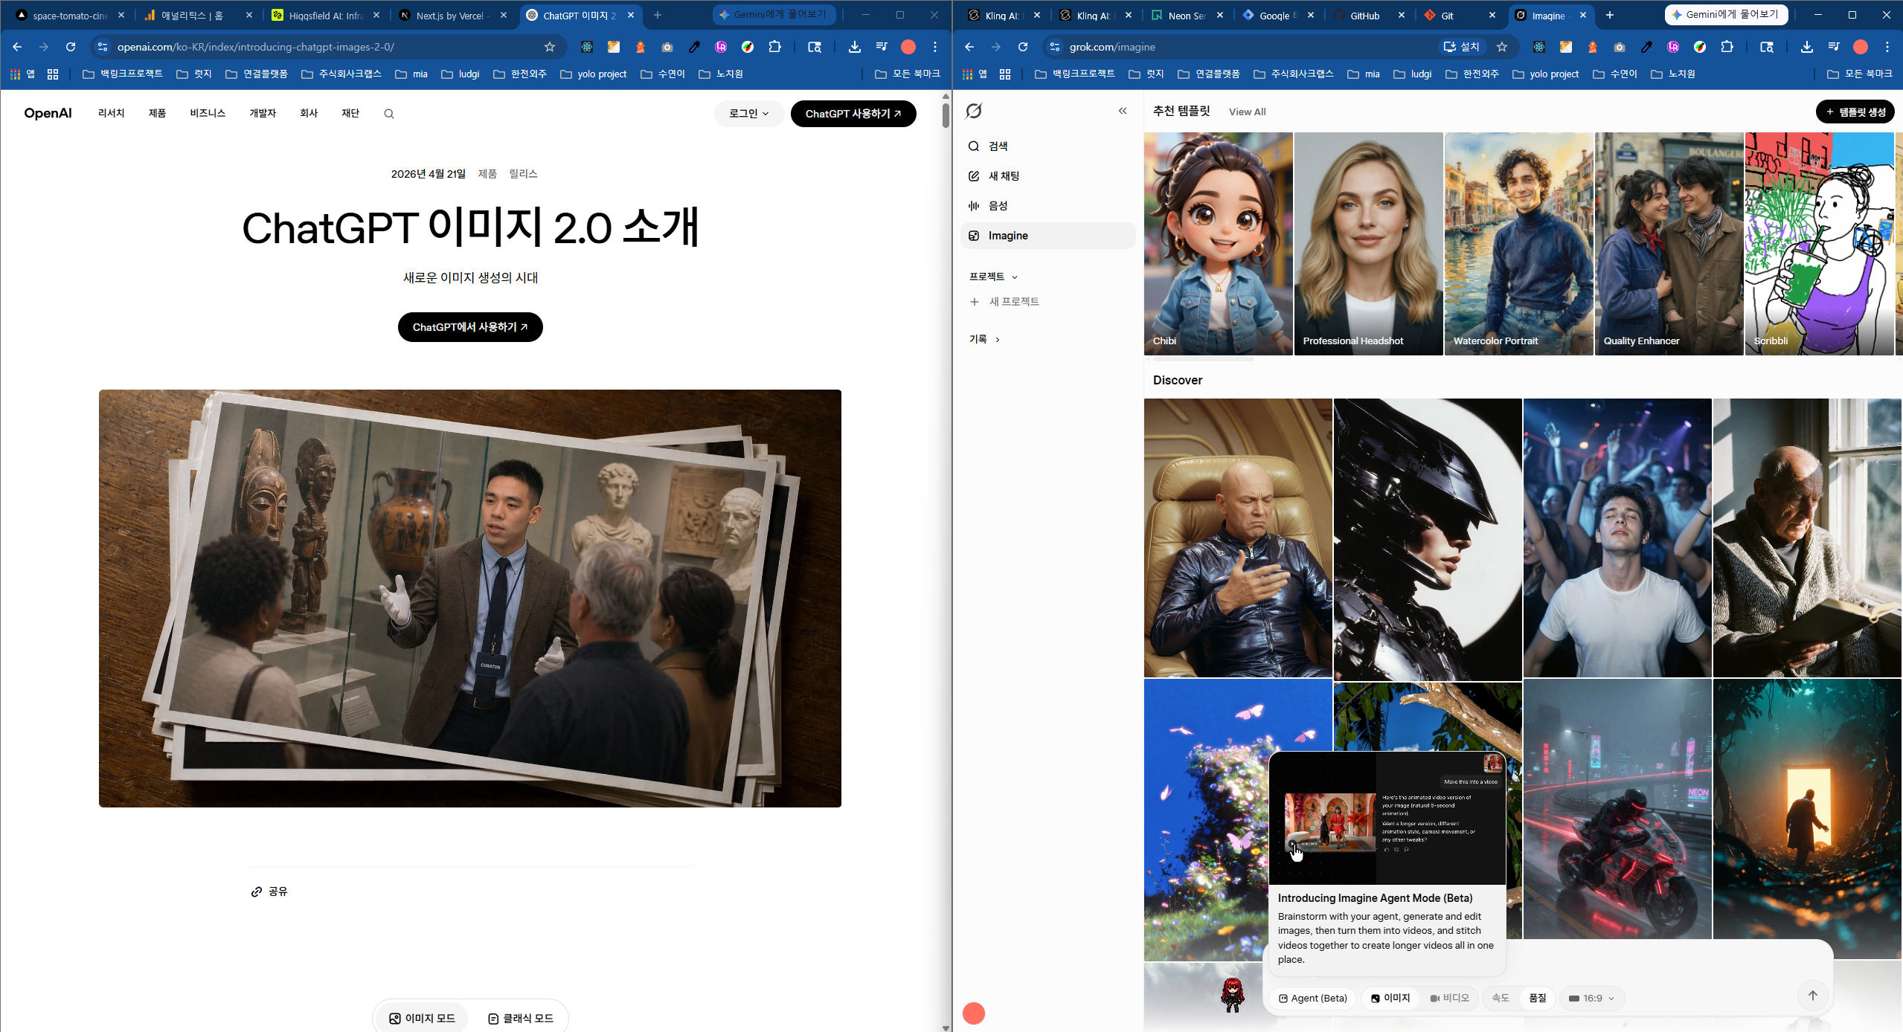
Task: Go back in the left browser window
Action: [17, 47]
